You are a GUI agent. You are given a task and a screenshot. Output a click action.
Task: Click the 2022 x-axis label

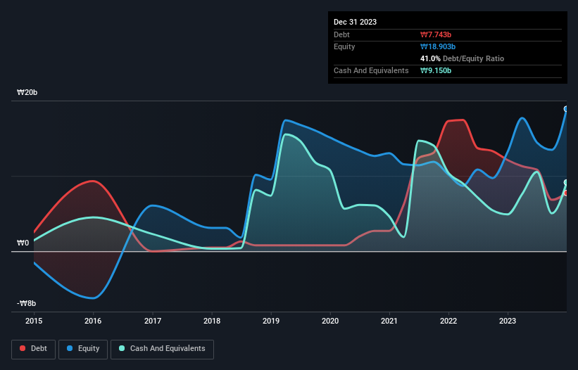(x=448, y=321)
